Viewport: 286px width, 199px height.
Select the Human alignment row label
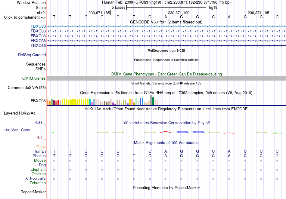point(39,151)
